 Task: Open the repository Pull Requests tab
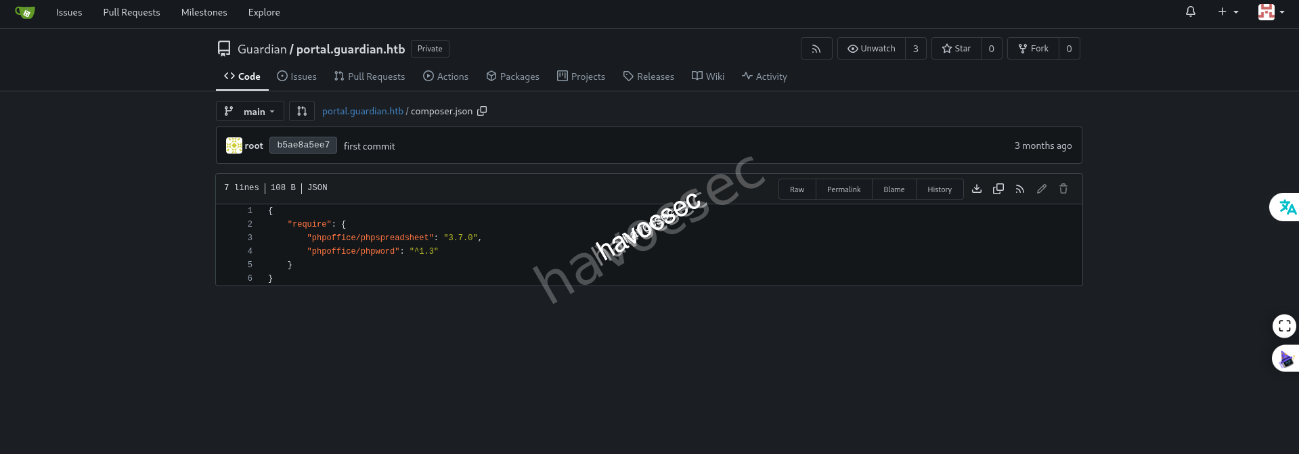coord(370,76)
